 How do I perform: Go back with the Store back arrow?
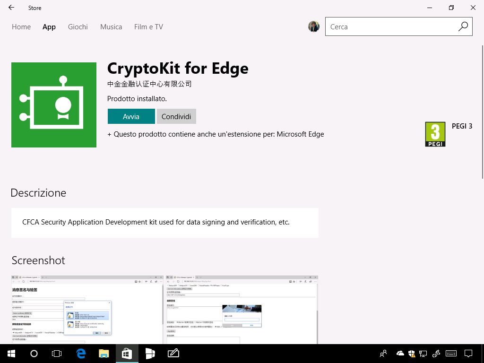click(x=11, y=8)
